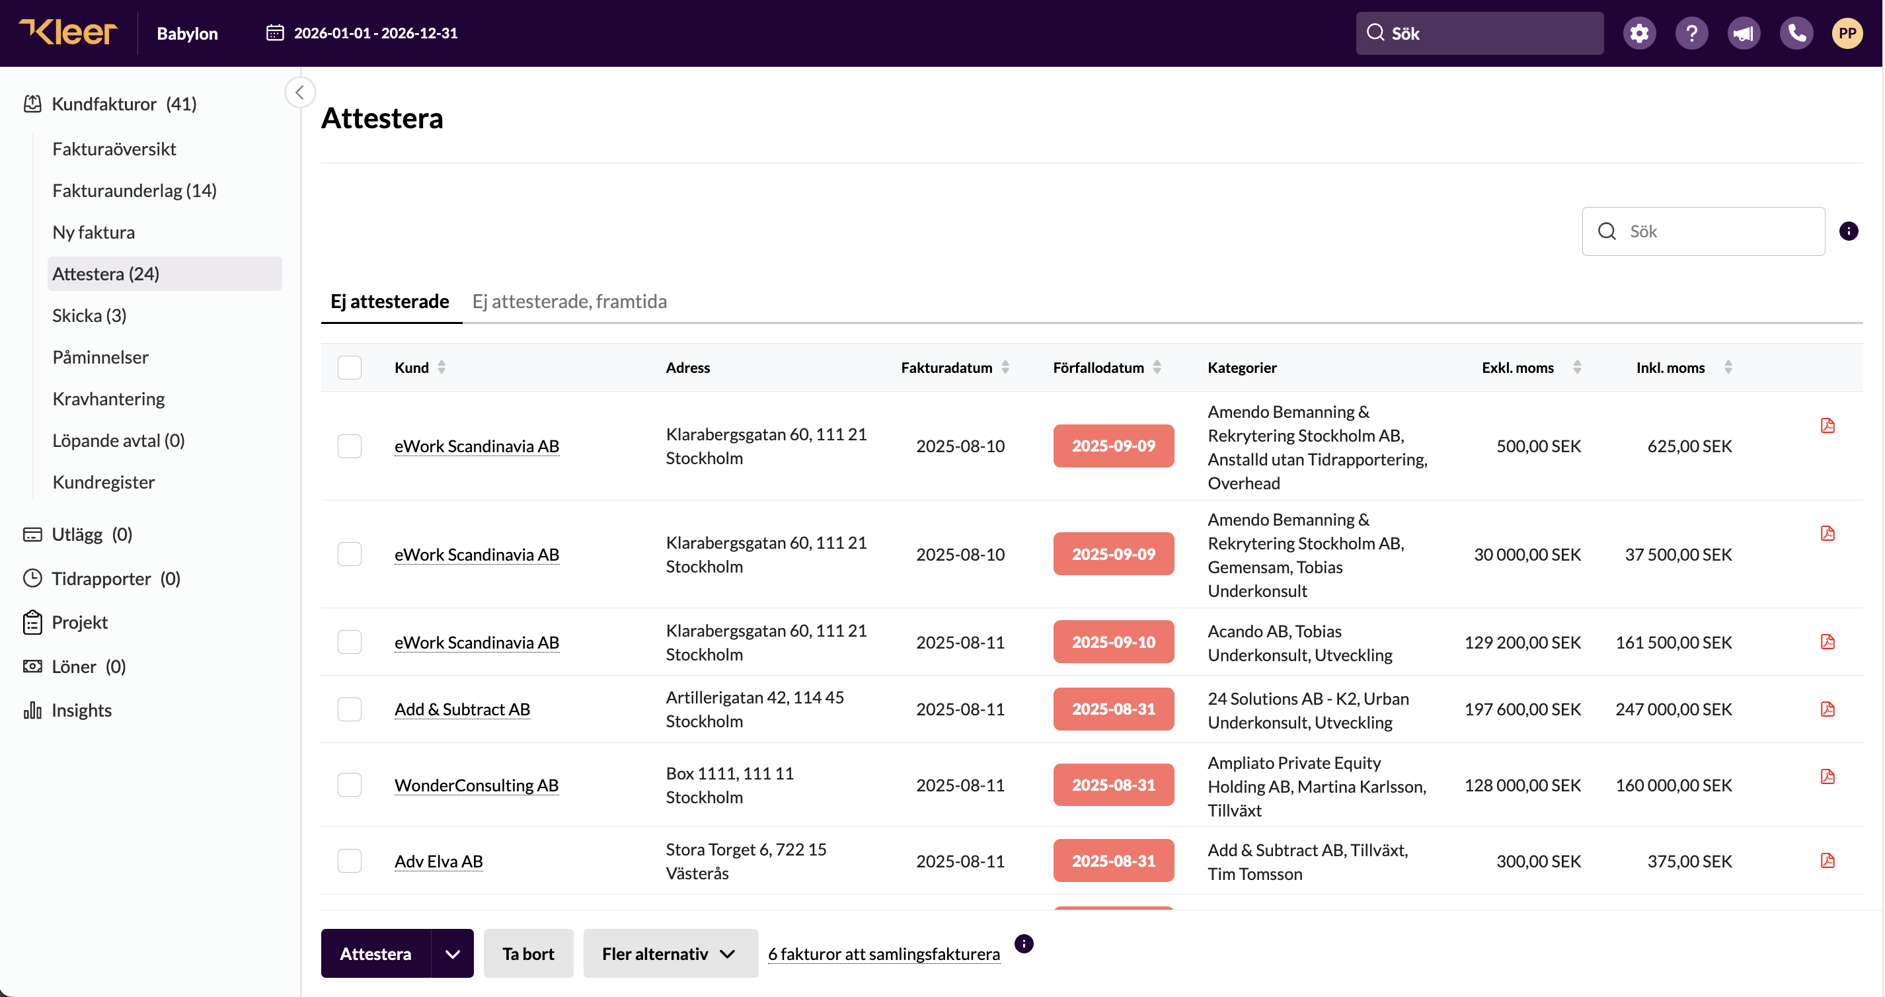Select the Adv Elva AB row checkbox
The height and width of the screenshot is (997, 1885).
coord(350,861)
